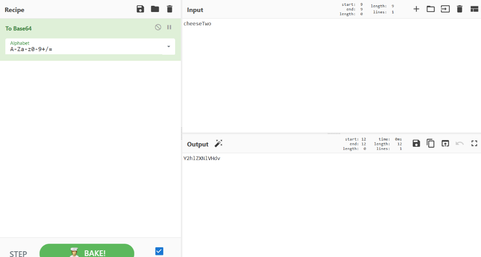Image resolution: width=481 pixels, height=257 pixels.
Task: Click into the Input text area
Action: (332, 76)
